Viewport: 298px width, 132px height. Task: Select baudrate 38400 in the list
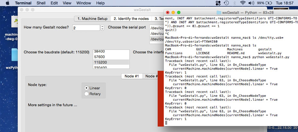[111, 51]
